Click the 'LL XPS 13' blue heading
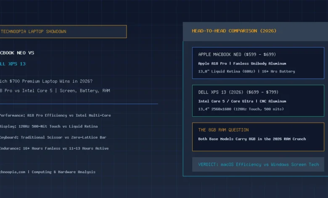This screenshot has width=328, height=198. [x=13, y=64]
